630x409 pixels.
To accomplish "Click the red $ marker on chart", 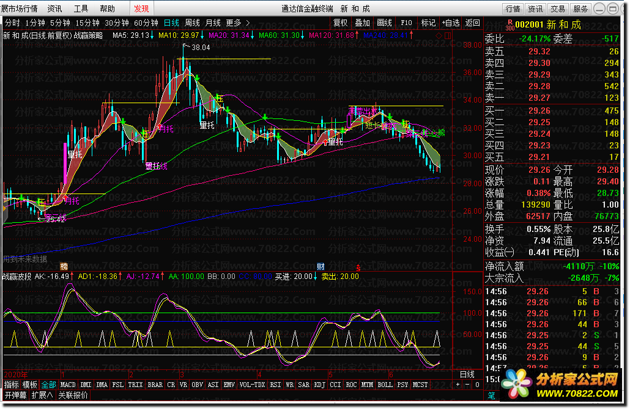I will tap(358, 267).
